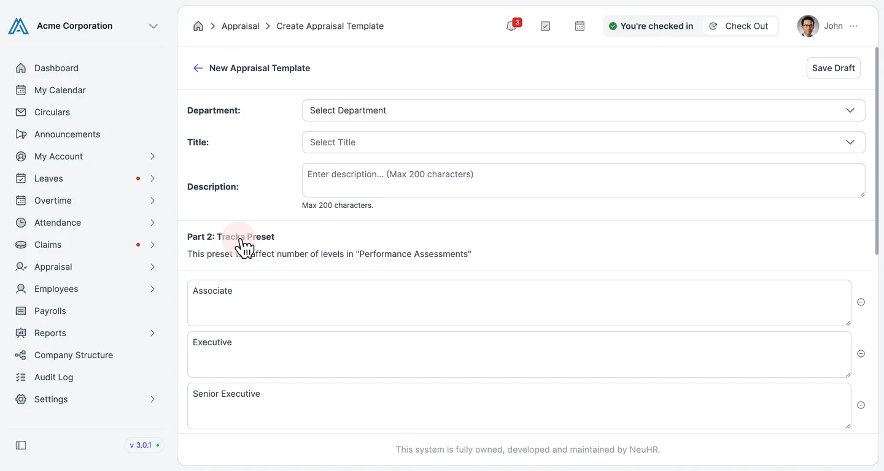Expand the Claims submenu arrow
Screen dimensions: 884x471
pyautogui.click(x=152, y=245)
